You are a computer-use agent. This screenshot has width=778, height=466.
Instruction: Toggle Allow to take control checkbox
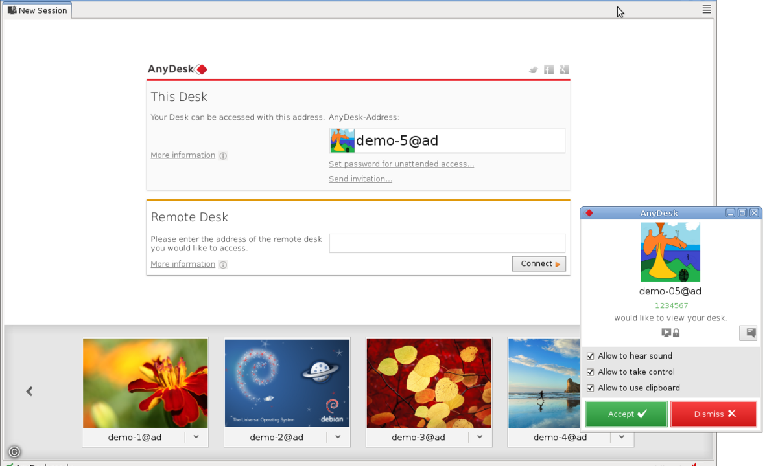591,372
